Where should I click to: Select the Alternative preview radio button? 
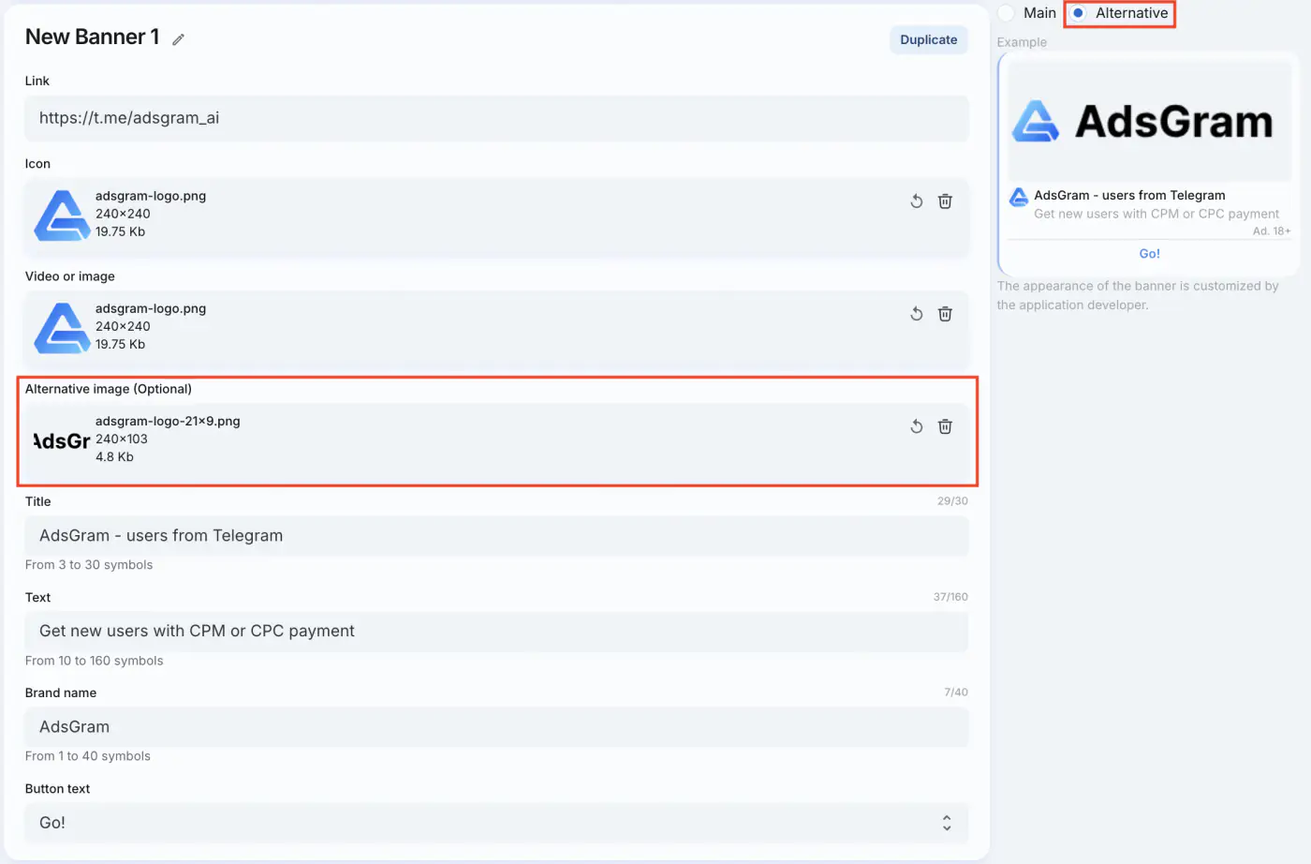point(1079,13)
